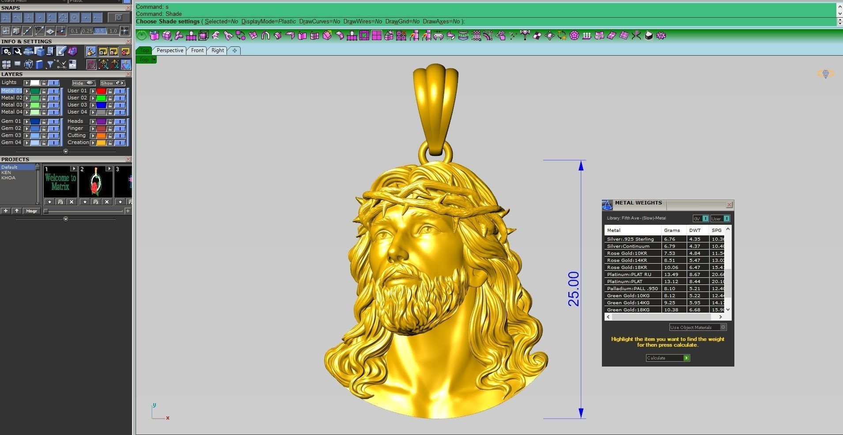The width and height of the screenshot is (843, 435).
Task: Toggle the lock on Metal 02 layer
Action: click(44, 98)
